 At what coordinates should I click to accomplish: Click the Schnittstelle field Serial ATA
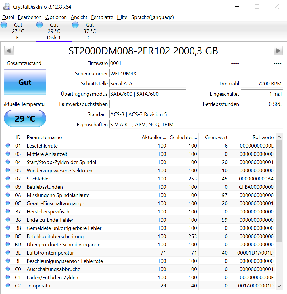pyautogui.click(x=148, y=84)
